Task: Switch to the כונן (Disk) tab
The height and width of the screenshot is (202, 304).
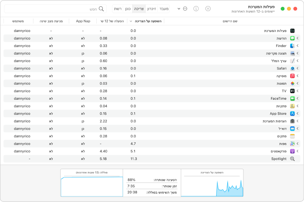Action: [x=128, y=9]
